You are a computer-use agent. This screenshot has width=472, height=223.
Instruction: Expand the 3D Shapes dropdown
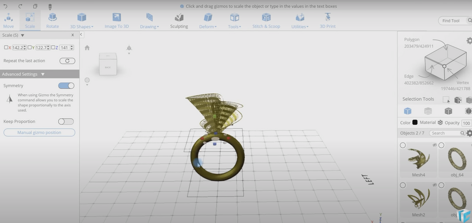(82, 21)
